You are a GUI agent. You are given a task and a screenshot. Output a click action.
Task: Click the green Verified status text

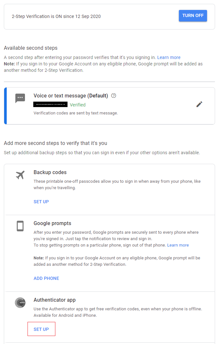pos(78,105)
